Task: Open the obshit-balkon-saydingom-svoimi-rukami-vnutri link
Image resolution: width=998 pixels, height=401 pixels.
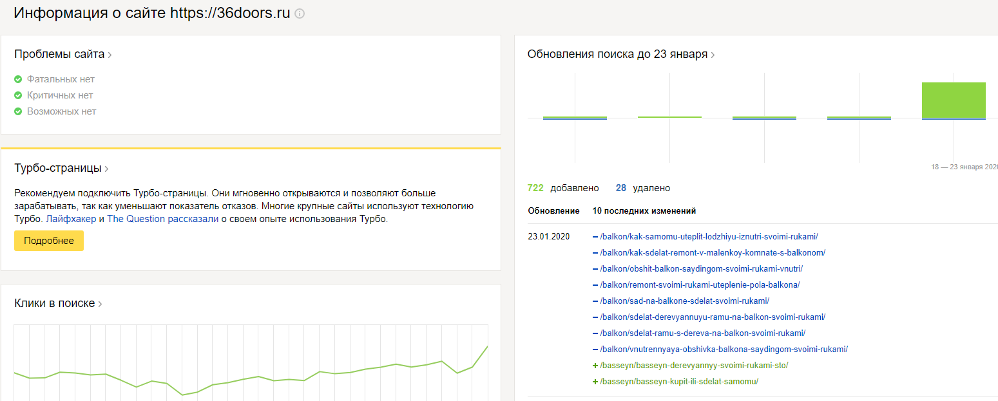Action: click(x=701, y=268)
